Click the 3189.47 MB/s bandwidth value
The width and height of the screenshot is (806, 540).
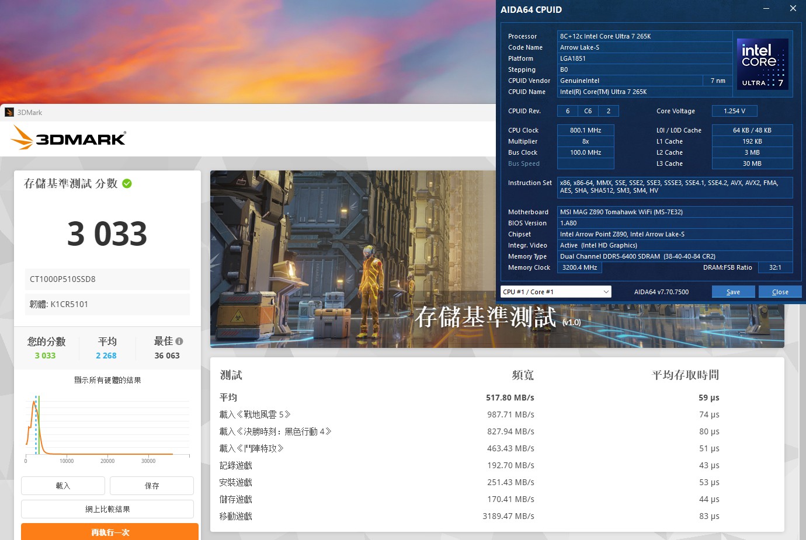[508, 516]
